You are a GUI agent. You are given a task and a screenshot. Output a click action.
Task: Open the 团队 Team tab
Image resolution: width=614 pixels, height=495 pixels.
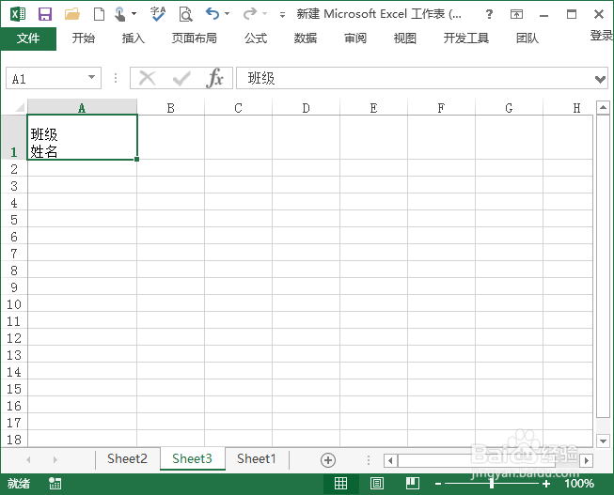pyautogui.click(x=527, y=39)
